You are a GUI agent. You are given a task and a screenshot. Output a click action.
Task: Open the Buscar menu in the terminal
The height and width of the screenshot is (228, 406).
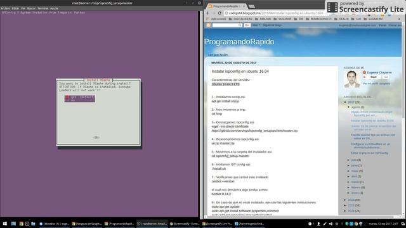pyautogui.click(x=31, y=8)
